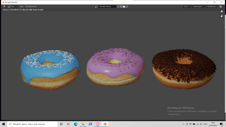Image resolution: width=226 pixels, height=127 pixels.
Task: Switch ENG input language indicator
Action: [x=206, y=124]
